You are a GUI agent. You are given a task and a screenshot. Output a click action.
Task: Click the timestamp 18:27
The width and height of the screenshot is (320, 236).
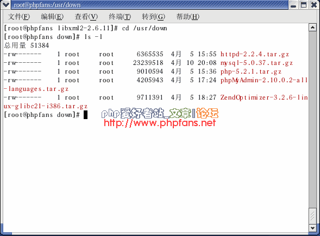207,97
